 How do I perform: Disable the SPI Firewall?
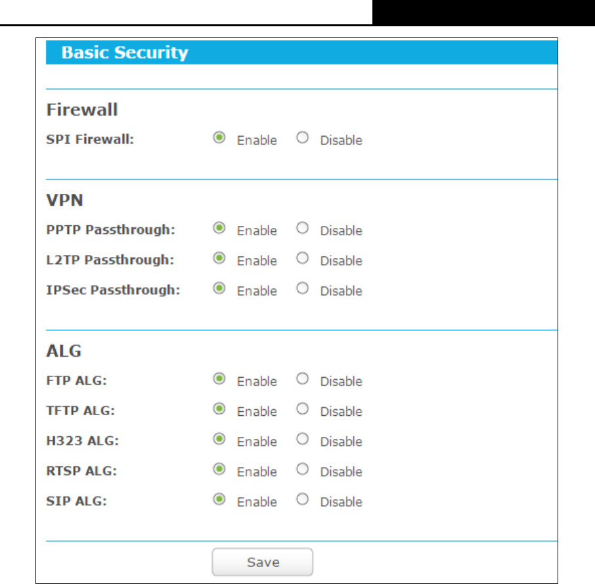(x=303, y=137)
